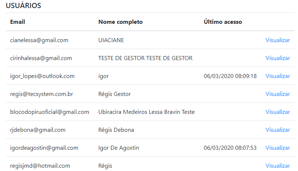Click Visualizar for cirinhalessa@gmail.com row
This screenshot has width=298, height=171.
tap(277, 58)
